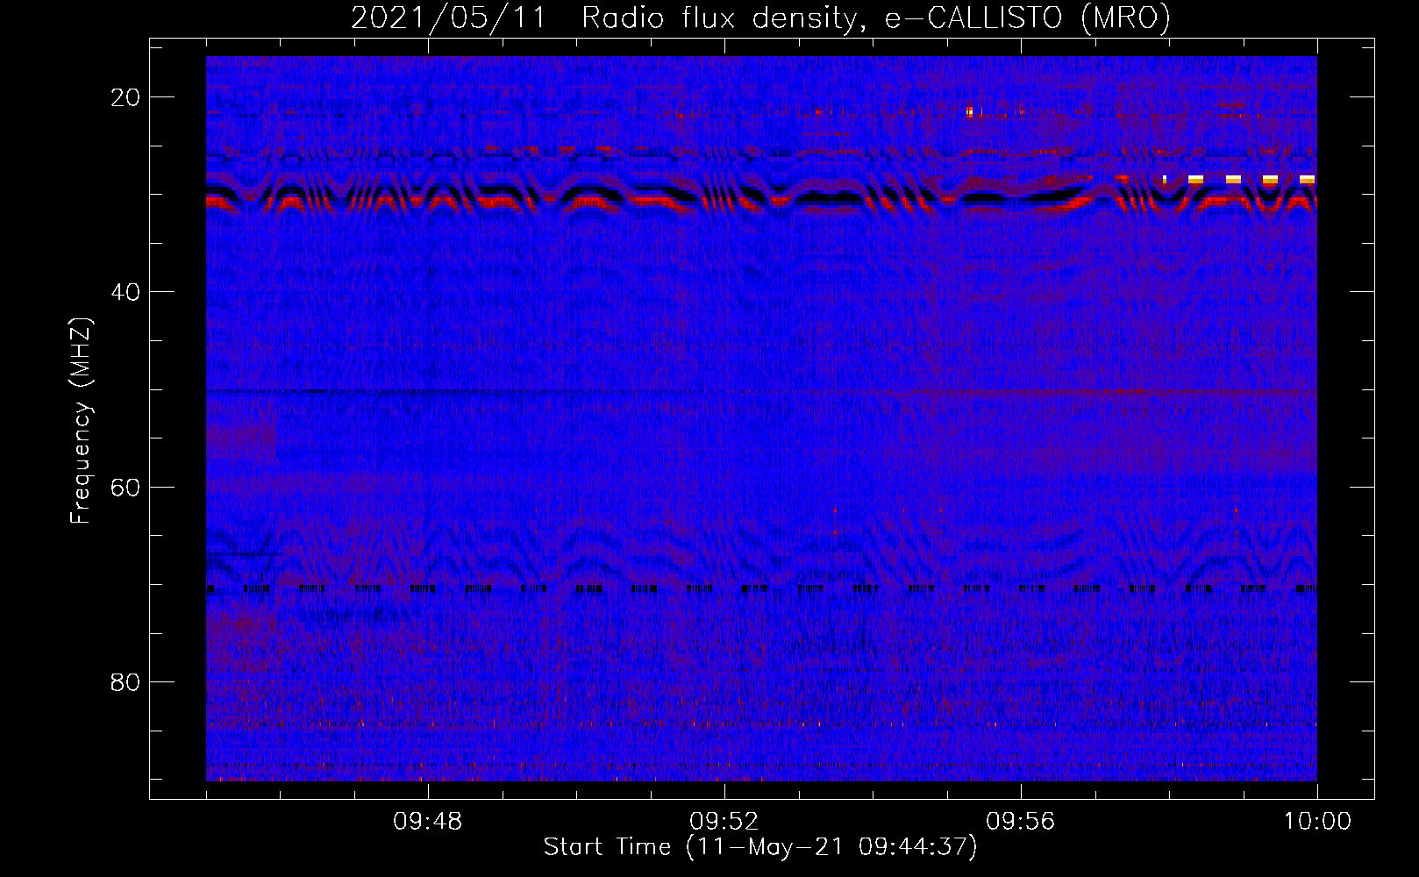
Task: Click the 40 MHz frequency tick label
Action: pyautogui.click(x=125, y=292)
